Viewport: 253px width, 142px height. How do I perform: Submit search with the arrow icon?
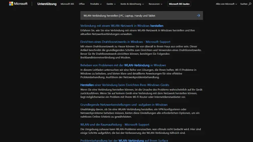pyautogui.click(x=198, y=15)
